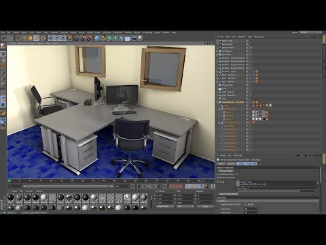The image size is (326, 245).
Task: Click the green playhead on timeline ruler
Action: [10, 181]
